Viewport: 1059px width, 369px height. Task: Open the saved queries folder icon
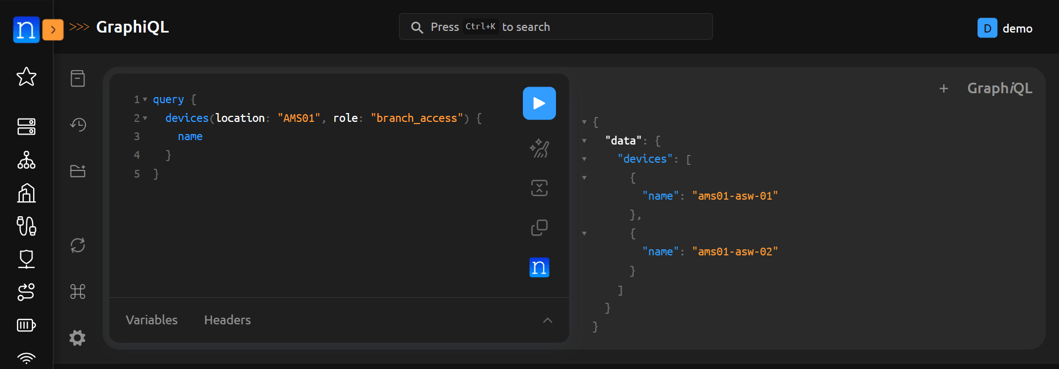click(78, 171)
